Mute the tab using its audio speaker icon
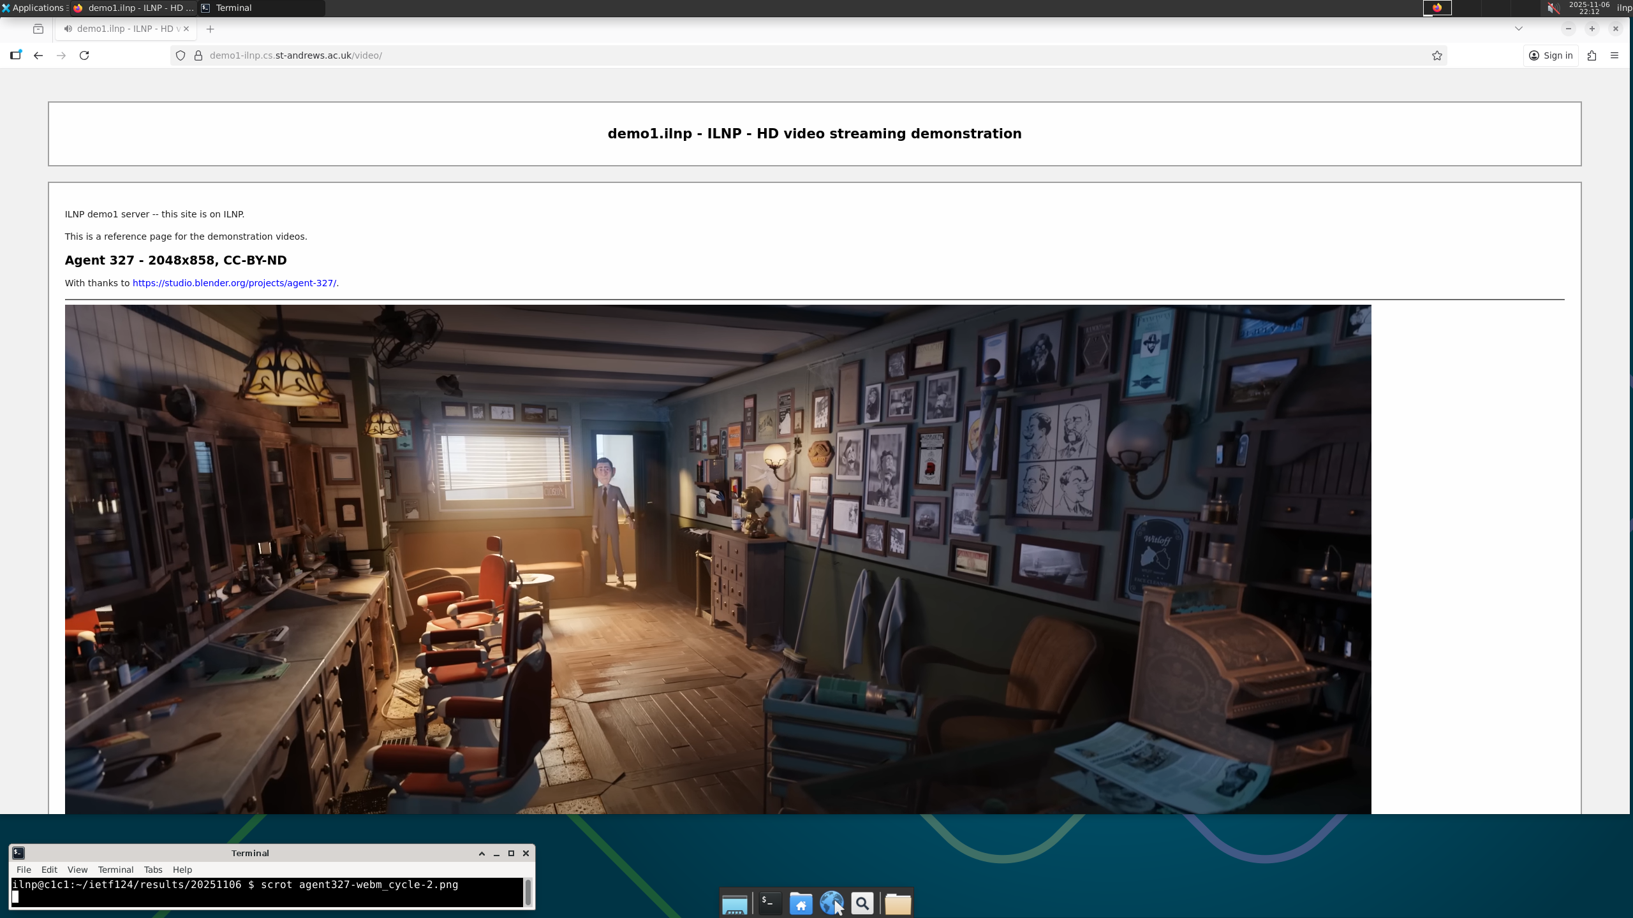Viewport: 1633px width, 918px height. (68, 29)
